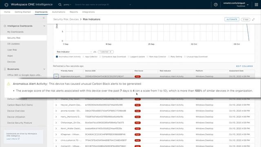Click the '2 logs' pill button
The height and width of the screenshot is (147, 261).
pyautogui.click(x=246, y=20)
